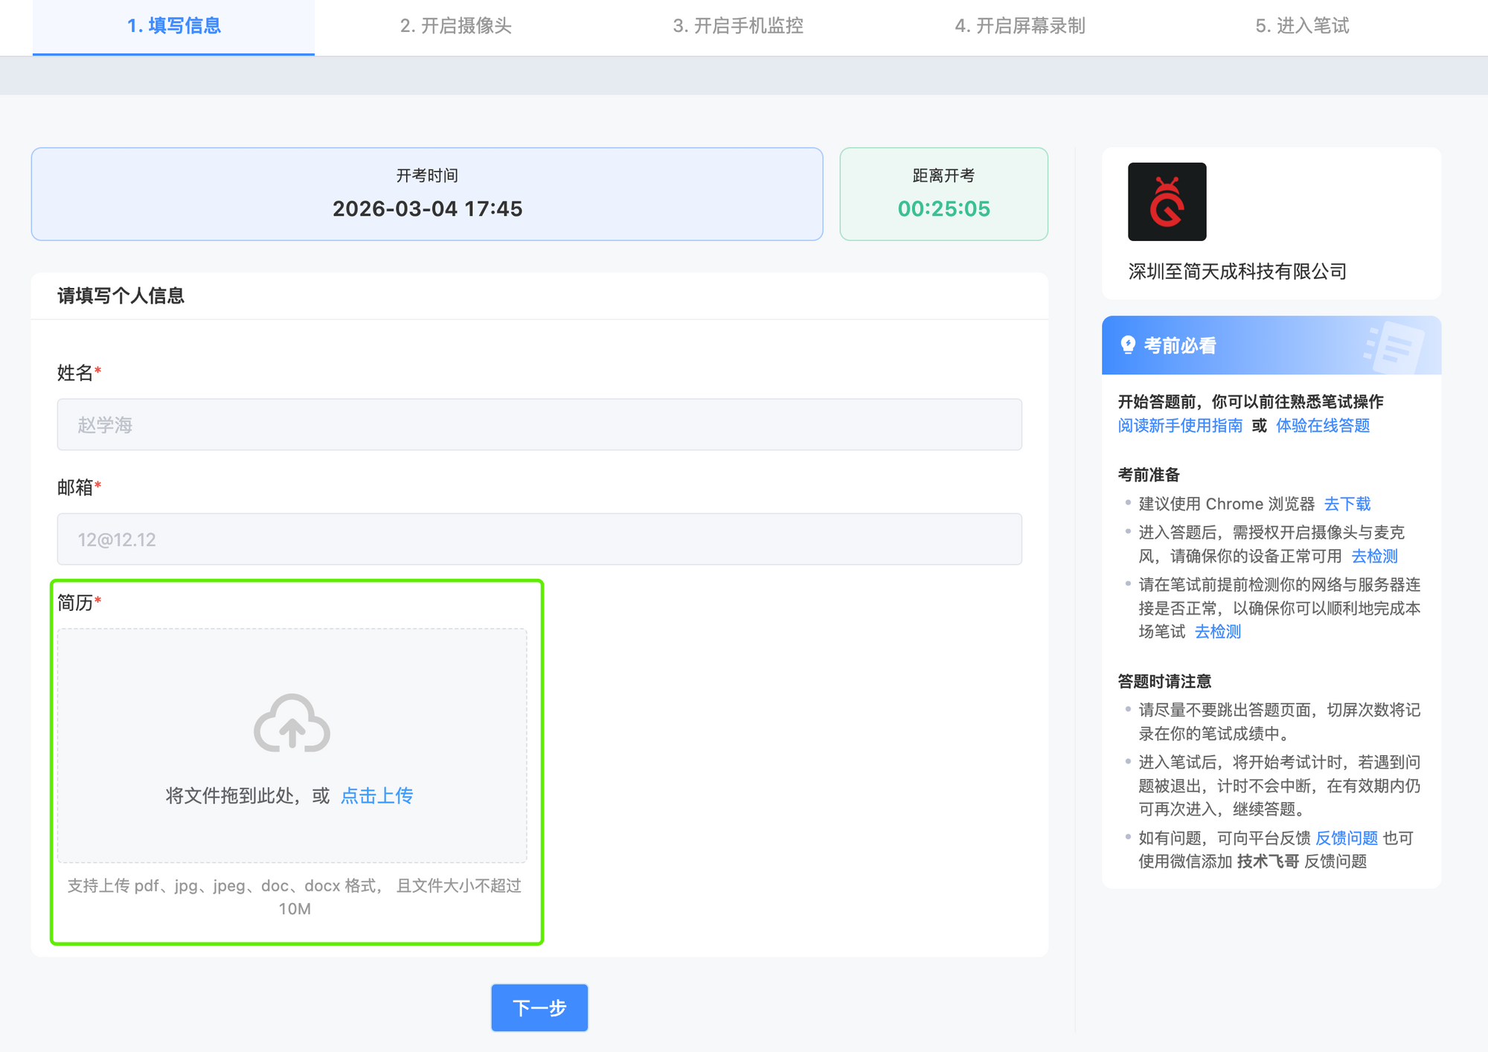Click the cloud upload icon
Viewport: 1488px width, 1052px height.
[x=292, y=723]
